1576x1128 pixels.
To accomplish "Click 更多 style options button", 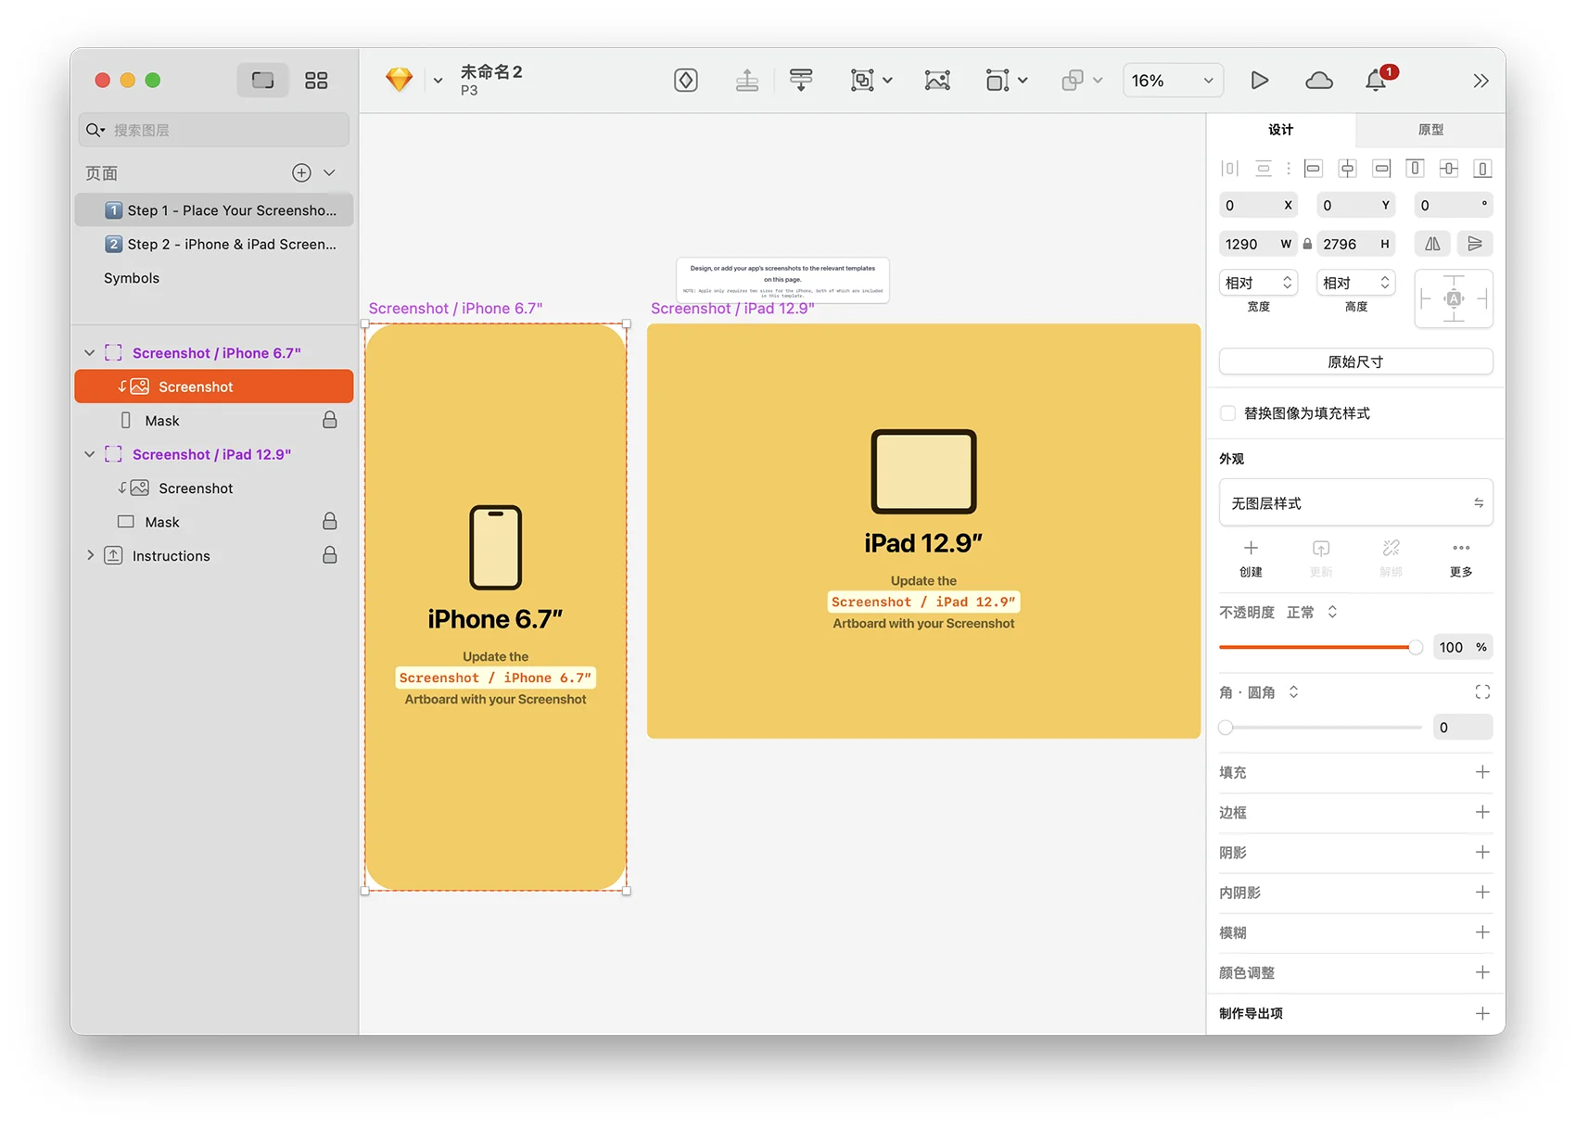I will click(x=1461, y=559).
